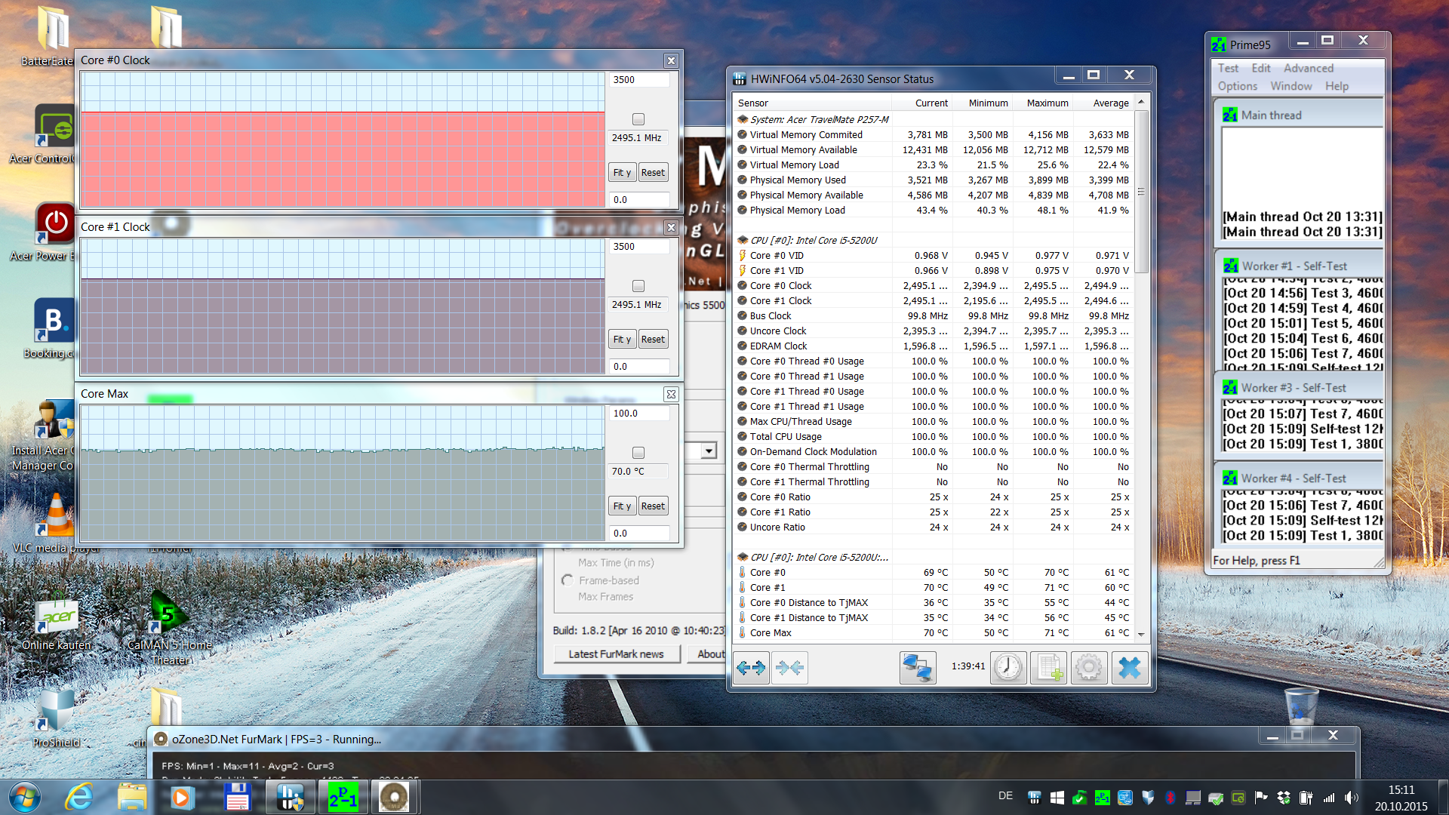1449x815 pixels.
Task: Toggle the checkbox in Core #1 Clock graph
Action: [x=638, y=286]
